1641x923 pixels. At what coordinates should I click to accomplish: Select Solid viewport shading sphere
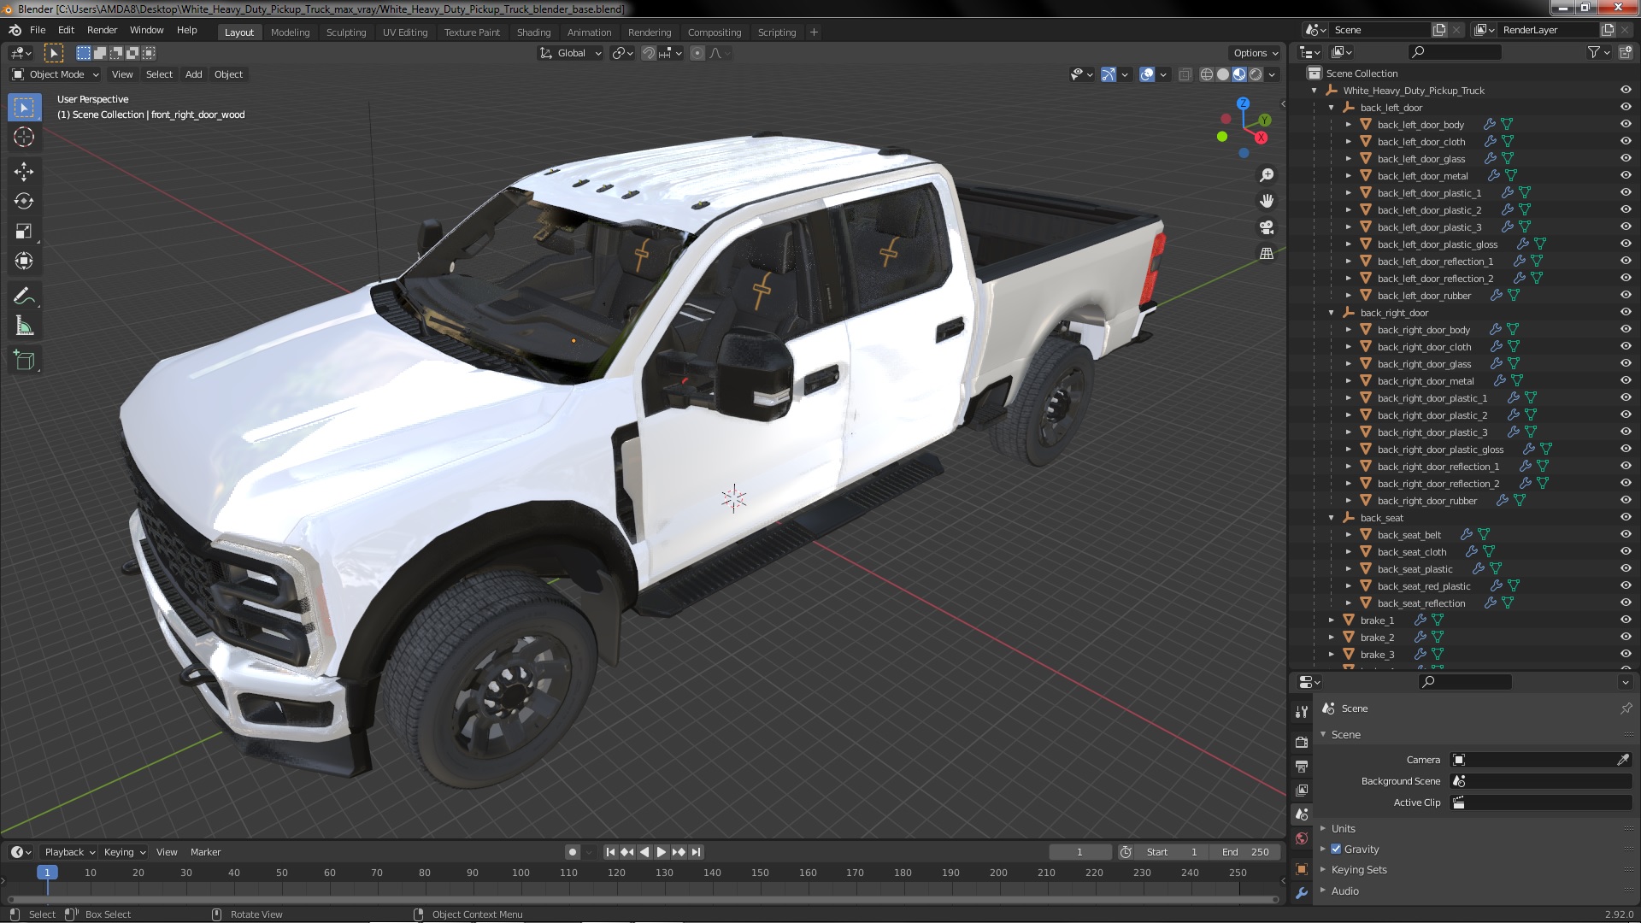pyautogui.click(x=1223, y=75)
